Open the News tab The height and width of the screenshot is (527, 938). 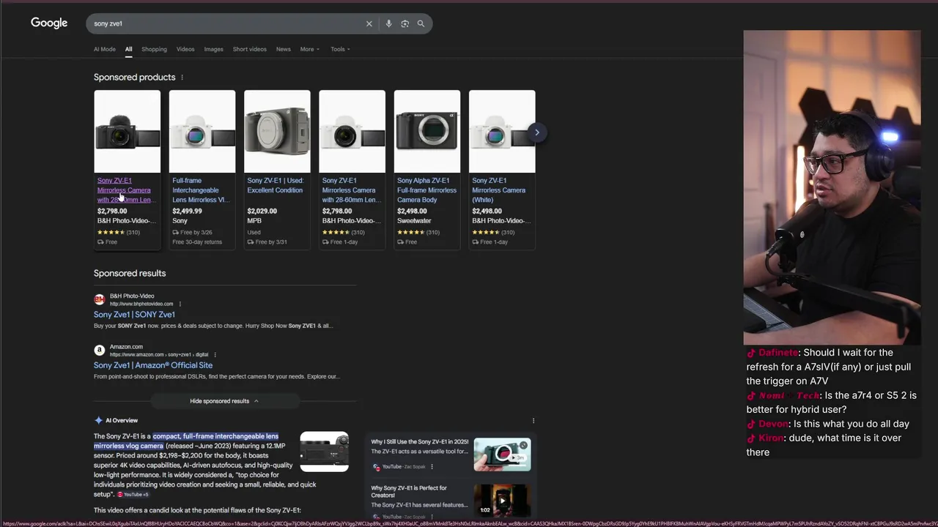pos(284,49)
